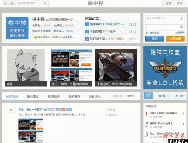Click the plus circle icon in top bar

(x=5, y=3)
